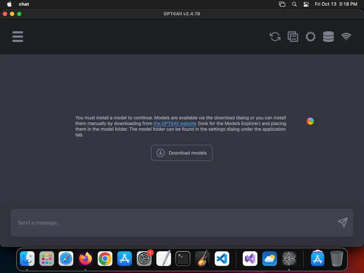The height and width of the screenshot is (273, 364).
Task: Close the GPT4All window
Action: click(5, 14)
